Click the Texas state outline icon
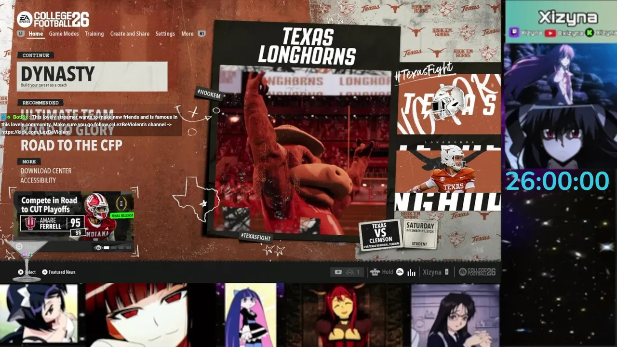 196,199
